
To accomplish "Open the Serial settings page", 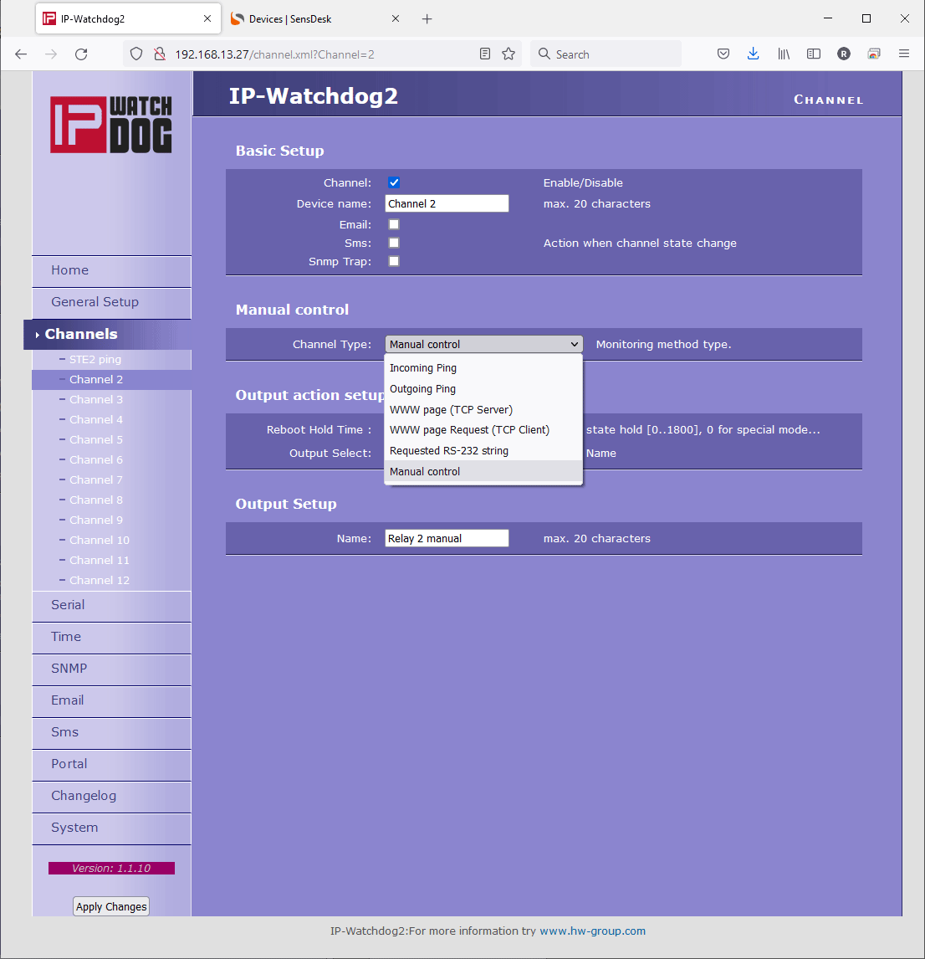I will (112, 606).
